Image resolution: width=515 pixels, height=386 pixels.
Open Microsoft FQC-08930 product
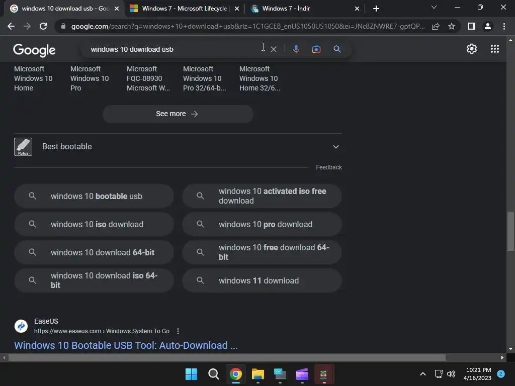pos(148,78)
